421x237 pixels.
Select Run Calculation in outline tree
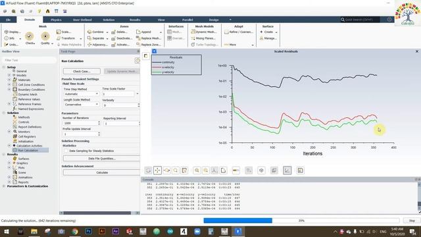pos(28,151)
